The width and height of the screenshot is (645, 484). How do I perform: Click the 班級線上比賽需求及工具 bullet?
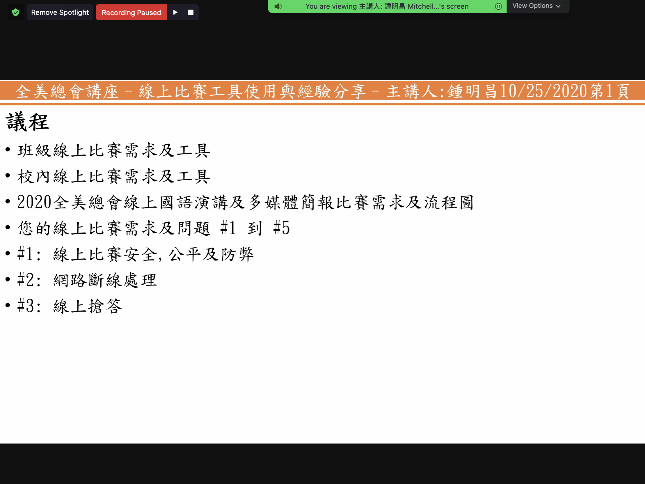click(x=114, y=150)
